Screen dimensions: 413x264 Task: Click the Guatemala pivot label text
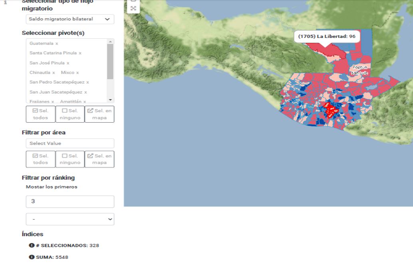click(42, 44)
